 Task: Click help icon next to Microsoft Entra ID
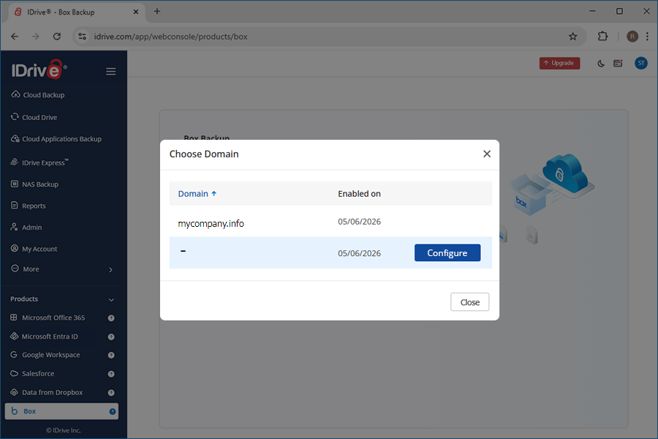point(111,337)
